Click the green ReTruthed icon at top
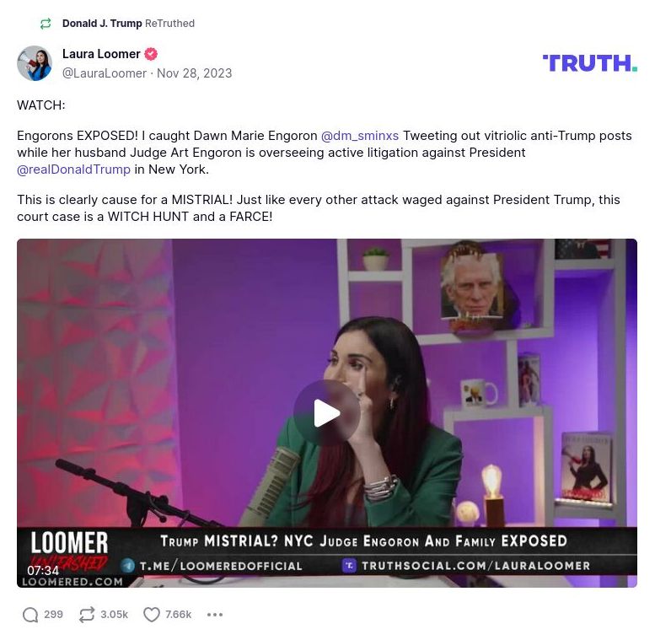Screen dimensions: 655x640 pyautogui.click(x=46, y=24)
